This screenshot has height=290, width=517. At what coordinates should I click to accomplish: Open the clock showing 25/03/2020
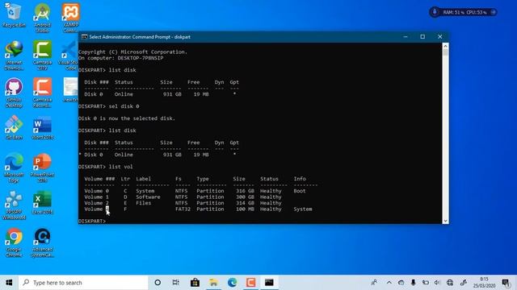coord(484,283)
